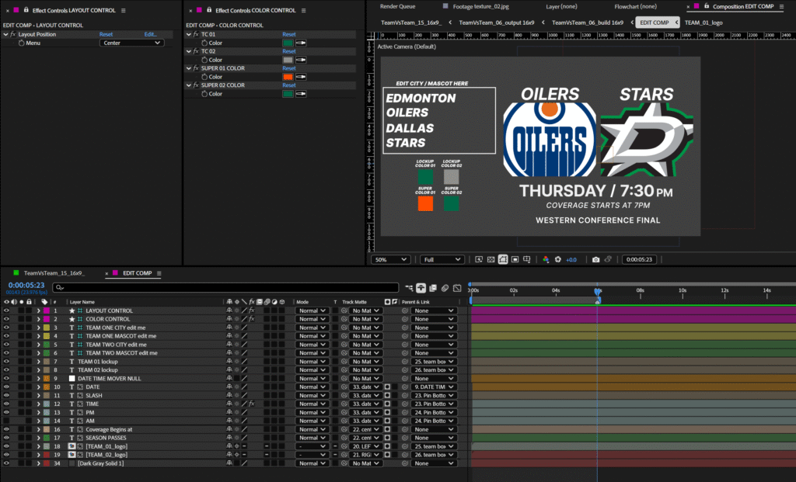The height and width of the screenshot is (482, 796).
Task: Click the Show Snapshot icon
Action: [x=608, y=259]
